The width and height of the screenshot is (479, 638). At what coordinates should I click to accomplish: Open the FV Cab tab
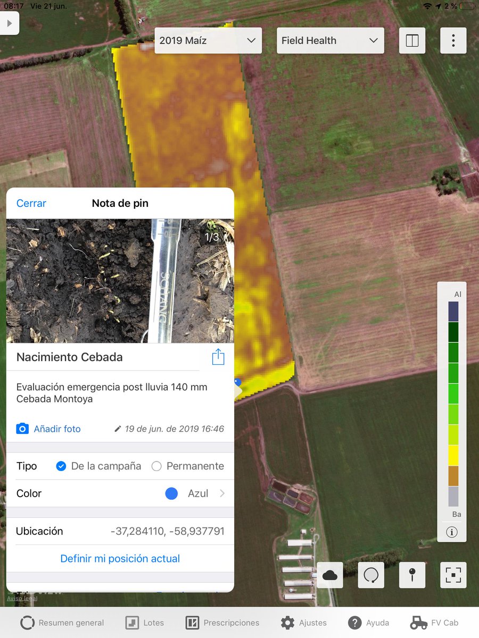click(x=434, y=623)
